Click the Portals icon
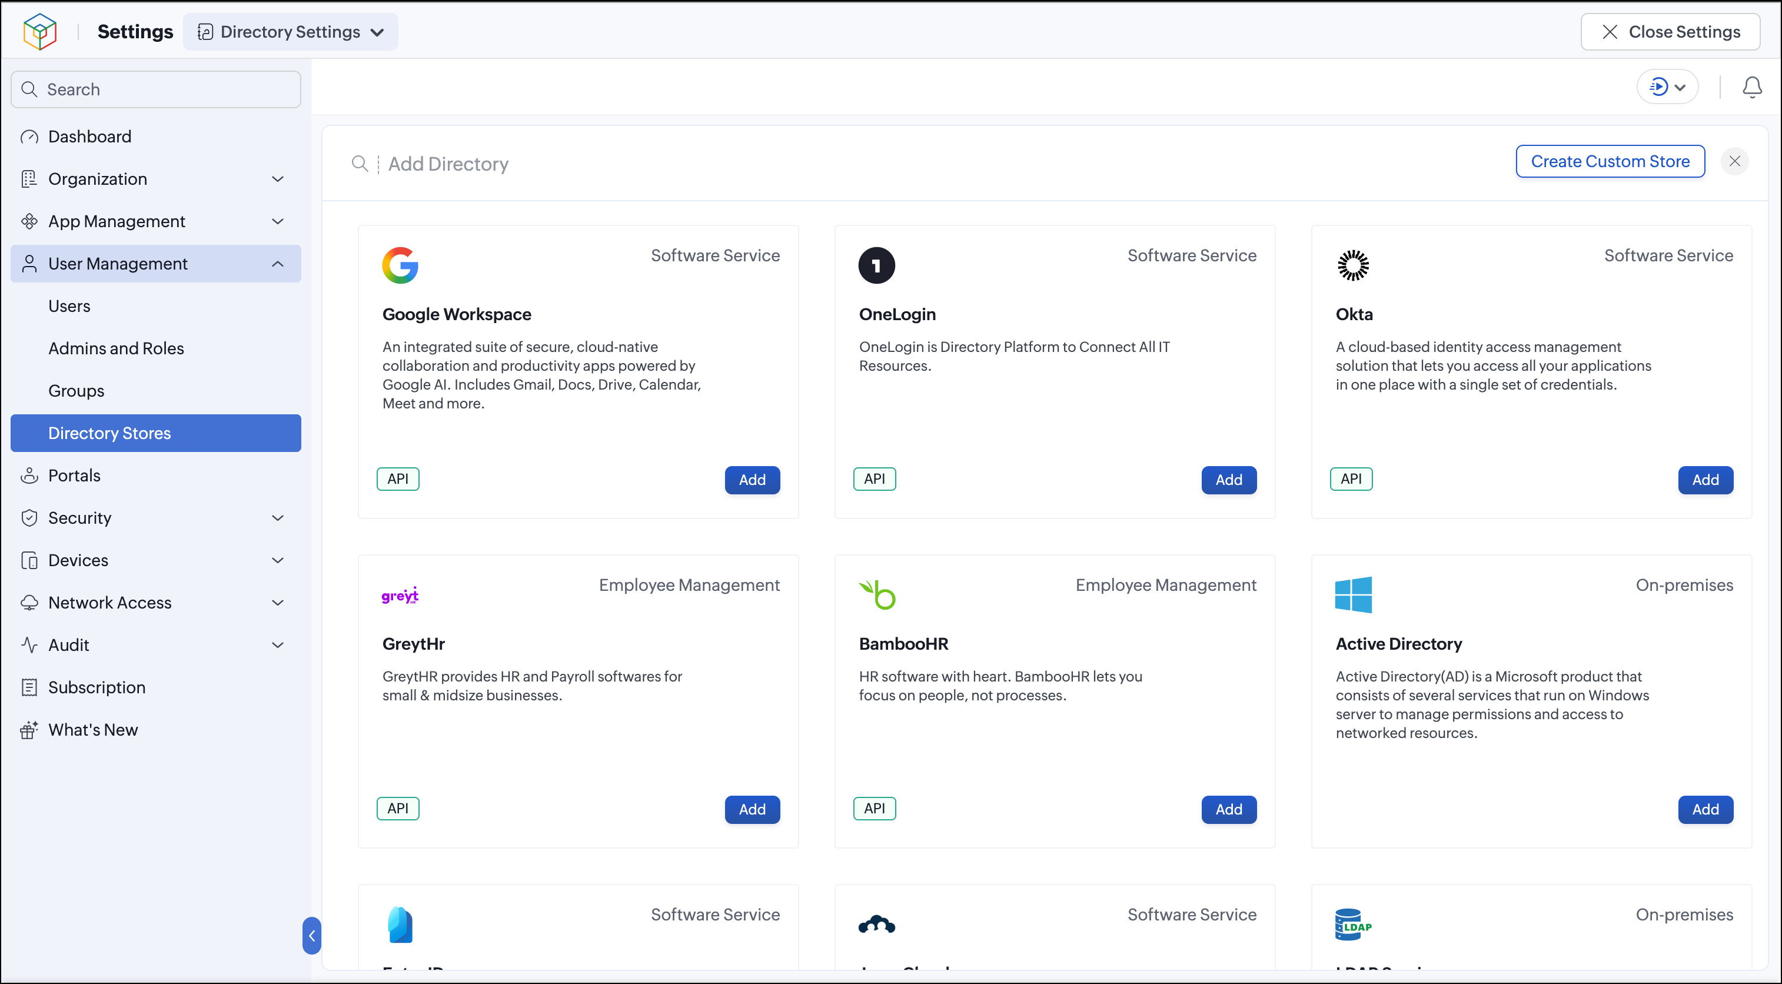The height and width of the screenshot is (984, 1782). (x=29, y=476)
